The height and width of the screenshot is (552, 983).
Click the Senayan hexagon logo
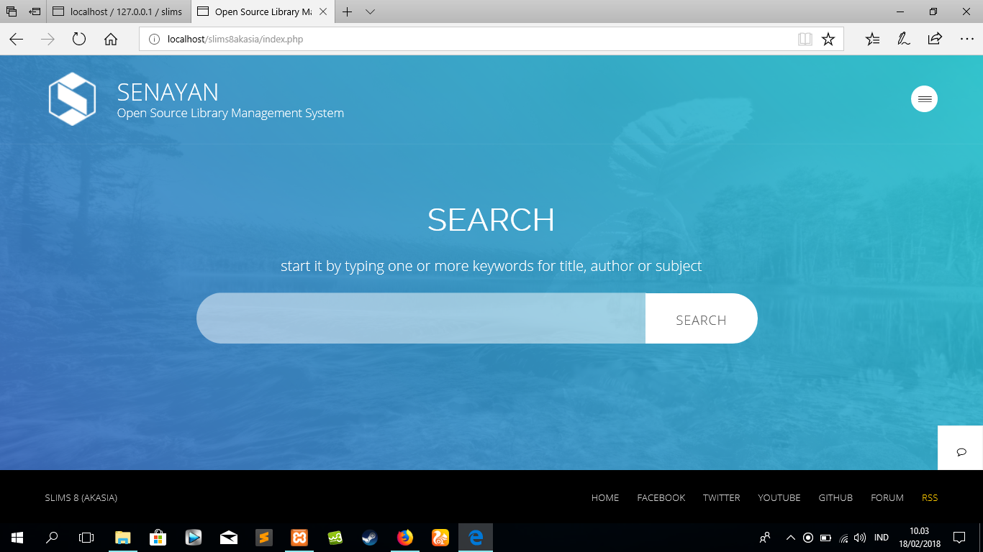click(72, 98)
